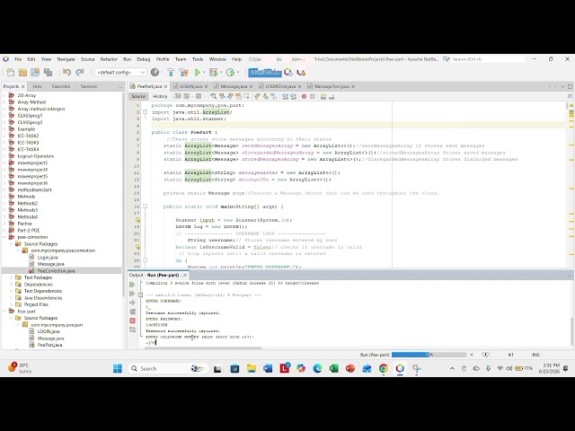This screenshot has width=575, height=431.
Task: Open the Debug menu
Action: click(x=144, y=59)
